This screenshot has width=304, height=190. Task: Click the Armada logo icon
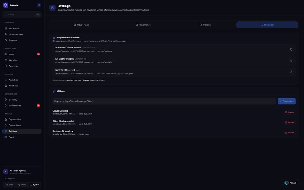coord(6,5)
